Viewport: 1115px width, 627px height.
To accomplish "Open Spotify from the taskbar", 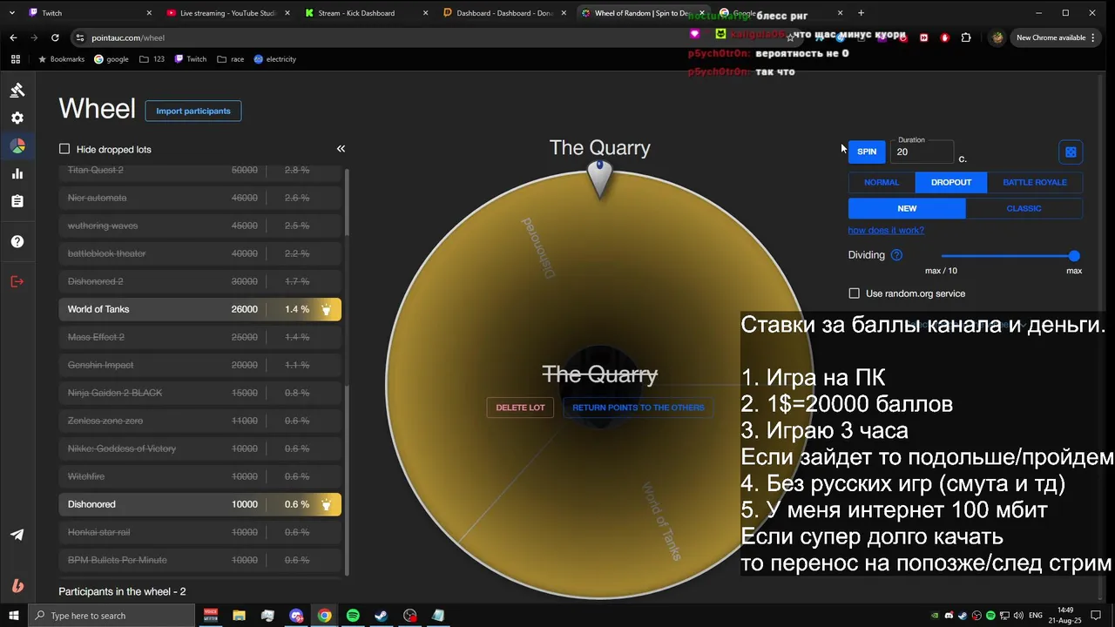I will coord(353,616).
